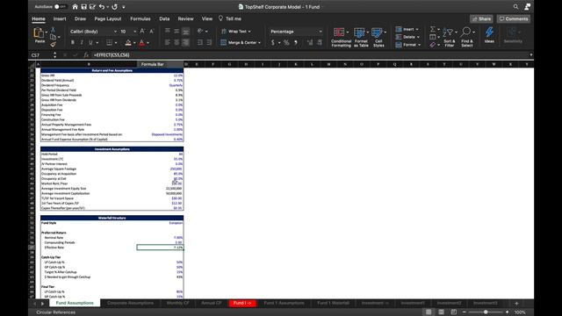Click the fill color bucket swatch
The width and height of the screenshot is (562, 316).
point(128,43)
